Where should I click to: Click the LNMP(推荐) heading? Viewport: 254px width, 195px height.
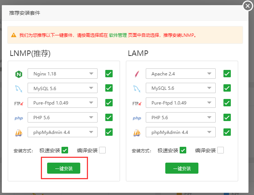pos(30,53)
